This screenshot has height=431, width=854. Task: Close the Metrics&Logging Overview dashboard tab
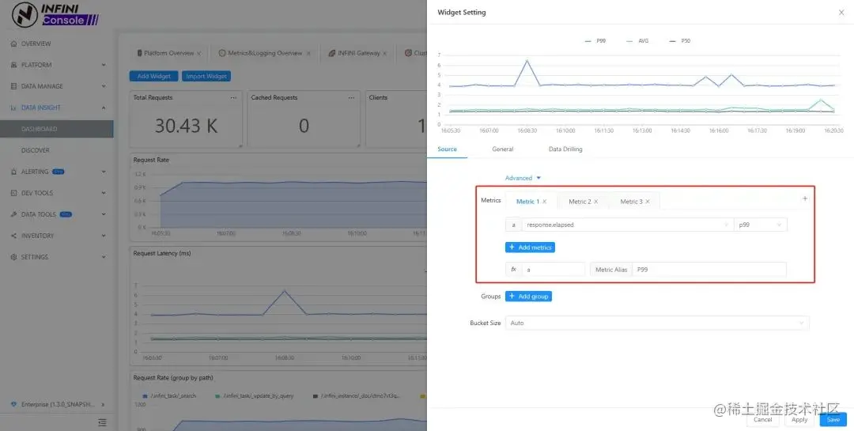308,54
